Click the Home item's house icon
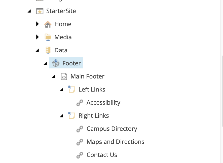Screen dimensions: 223x163 tap(48, 24)
